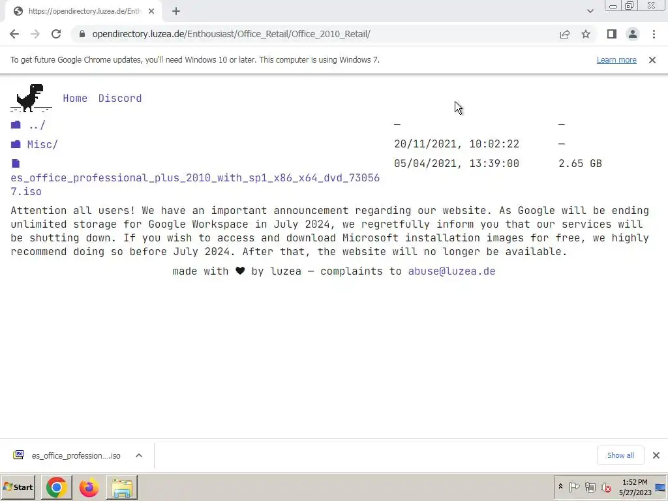Click Chrome icon in taskbar
This screenshot has height=501, width=668.
(x=56, y=487)
